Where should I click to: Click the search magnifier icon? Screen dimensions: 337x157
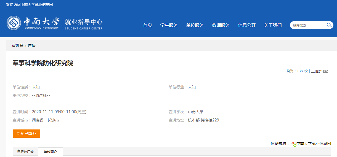[329, 25]
